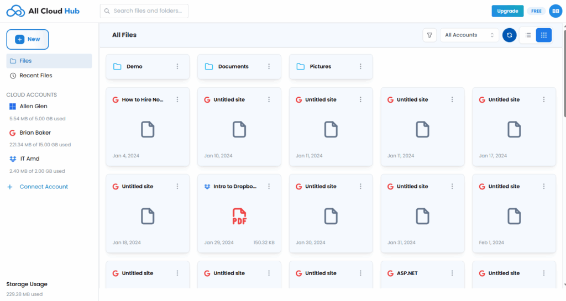This screenshot has height=301, width=566.
Task: Click the Documents folder icon
Action: click(x=209, y=66)
